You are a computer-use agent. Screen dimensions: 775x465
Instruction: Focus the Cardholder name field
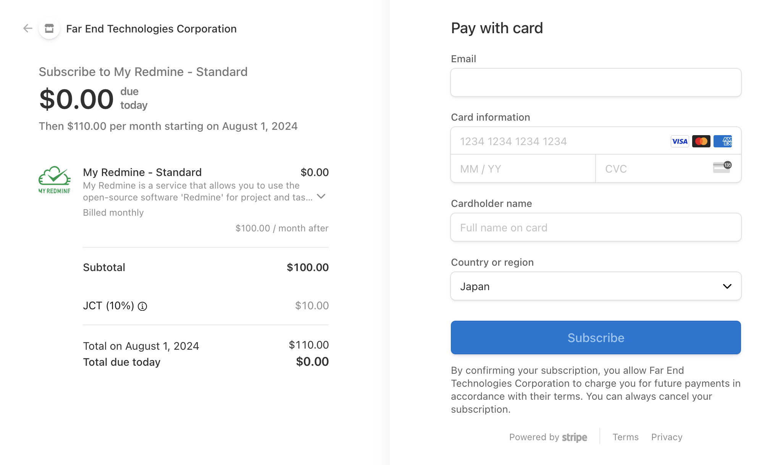pyautogui.click(x=596, y=228)
